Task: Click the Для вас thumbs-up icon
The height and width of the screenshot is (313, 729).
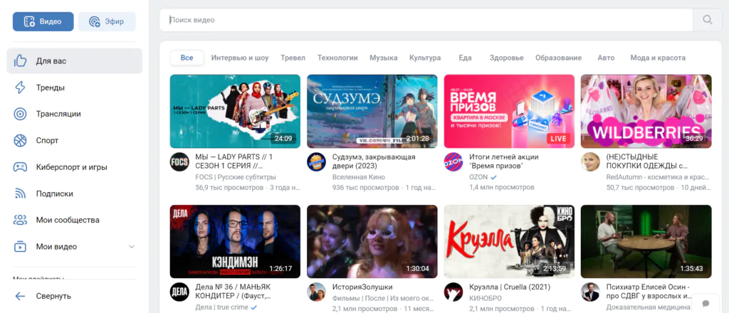Action: [20, 61]
